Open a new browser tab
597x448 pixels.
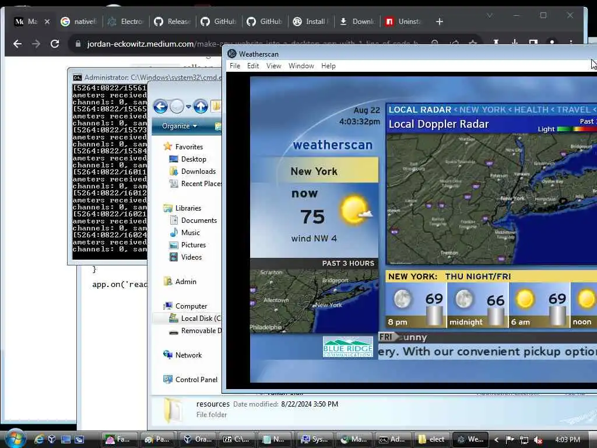440,22
